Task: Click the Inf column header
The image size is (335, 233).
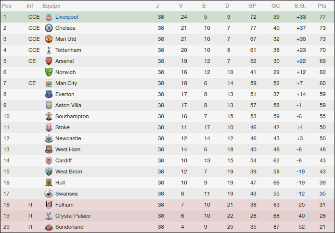Action: 30,6
